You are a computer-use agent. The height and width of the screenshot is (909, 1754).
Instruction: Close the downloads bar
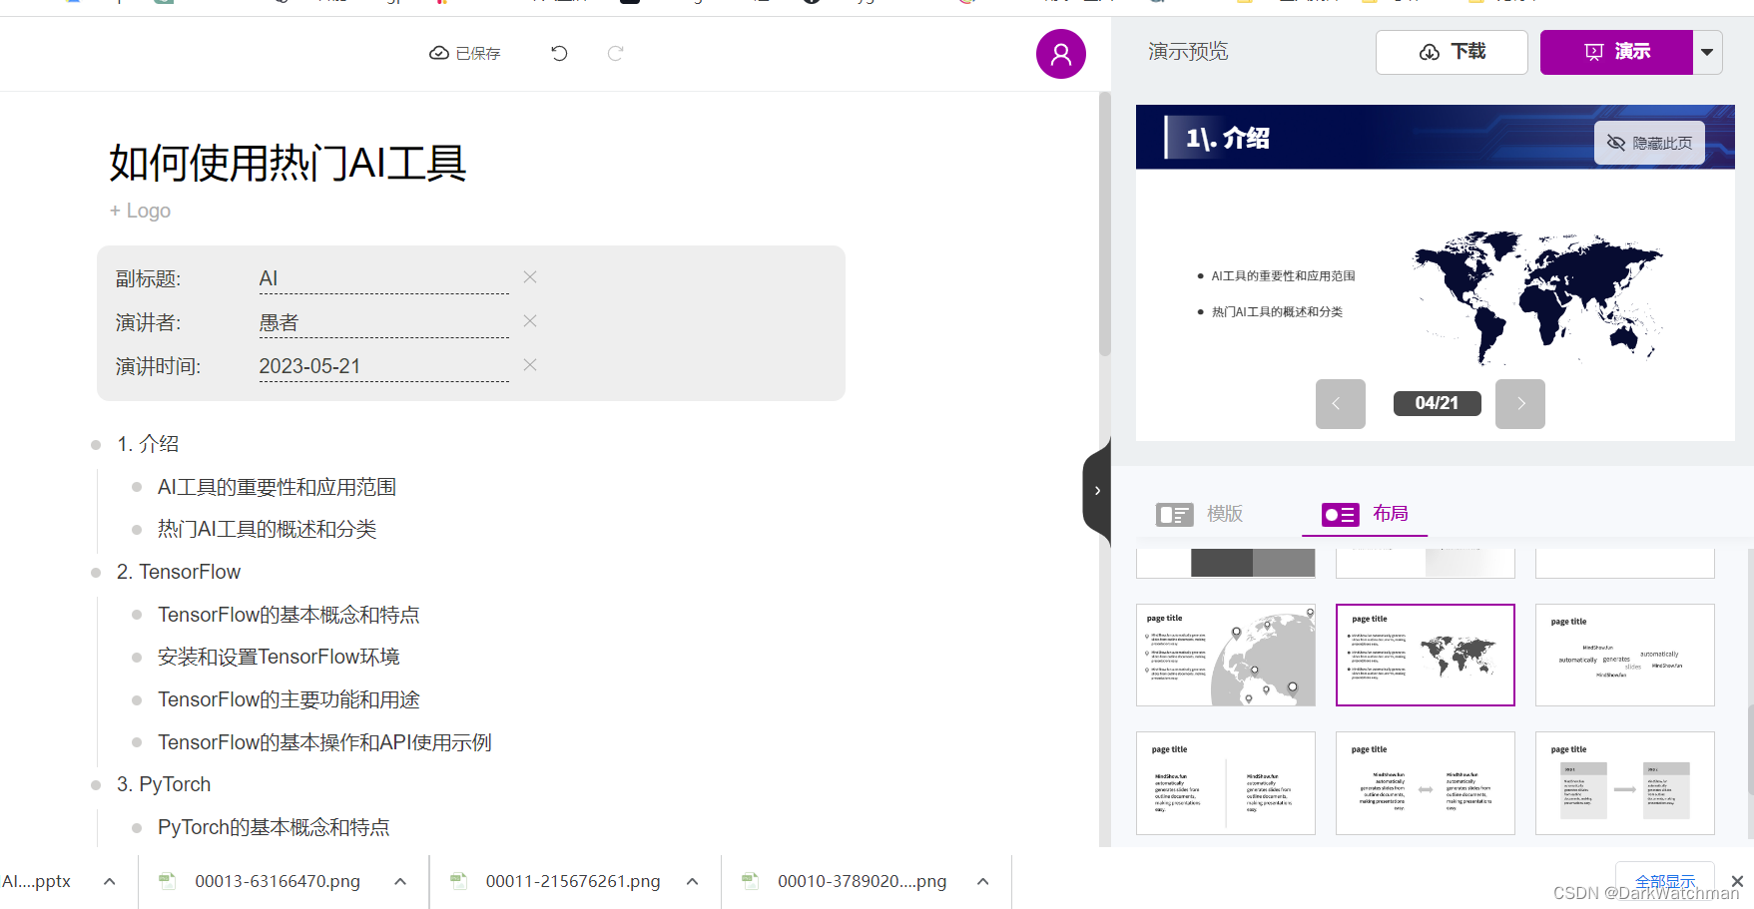pos(1737,881)
